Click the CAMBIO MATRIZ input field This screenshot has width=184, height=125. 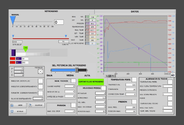(70, 86)
